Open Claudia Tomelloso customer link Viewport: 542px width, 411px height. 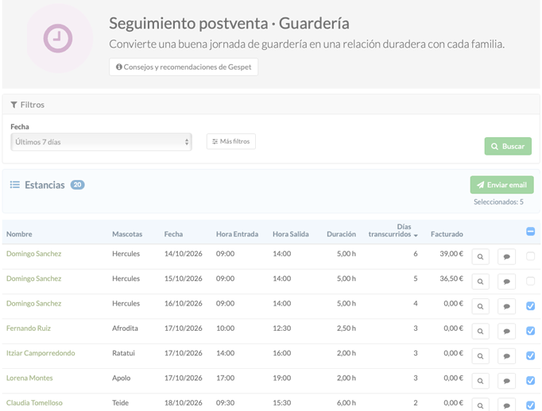[34, 403]
